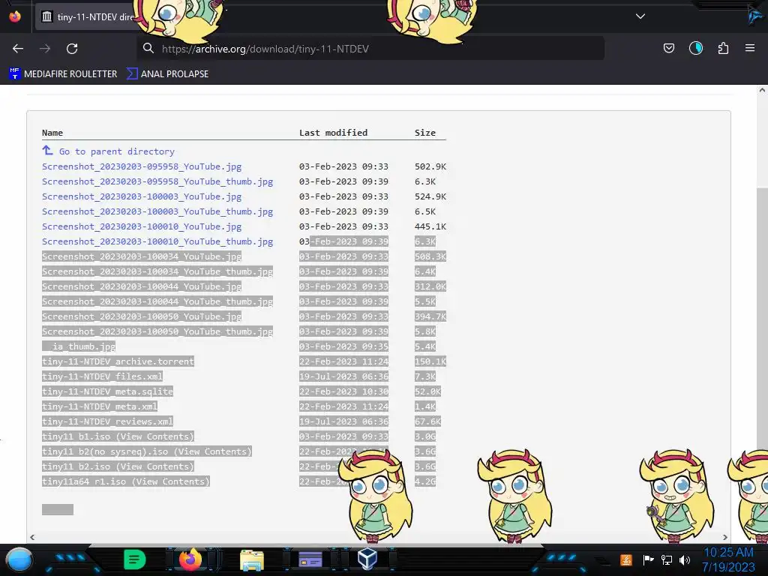
Task: Click the Name column header
Action: tap(52, 133)
